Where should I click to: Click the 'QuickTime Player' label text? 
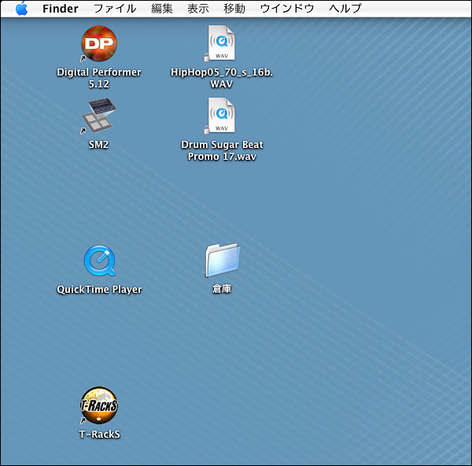(x=99, y=290)
